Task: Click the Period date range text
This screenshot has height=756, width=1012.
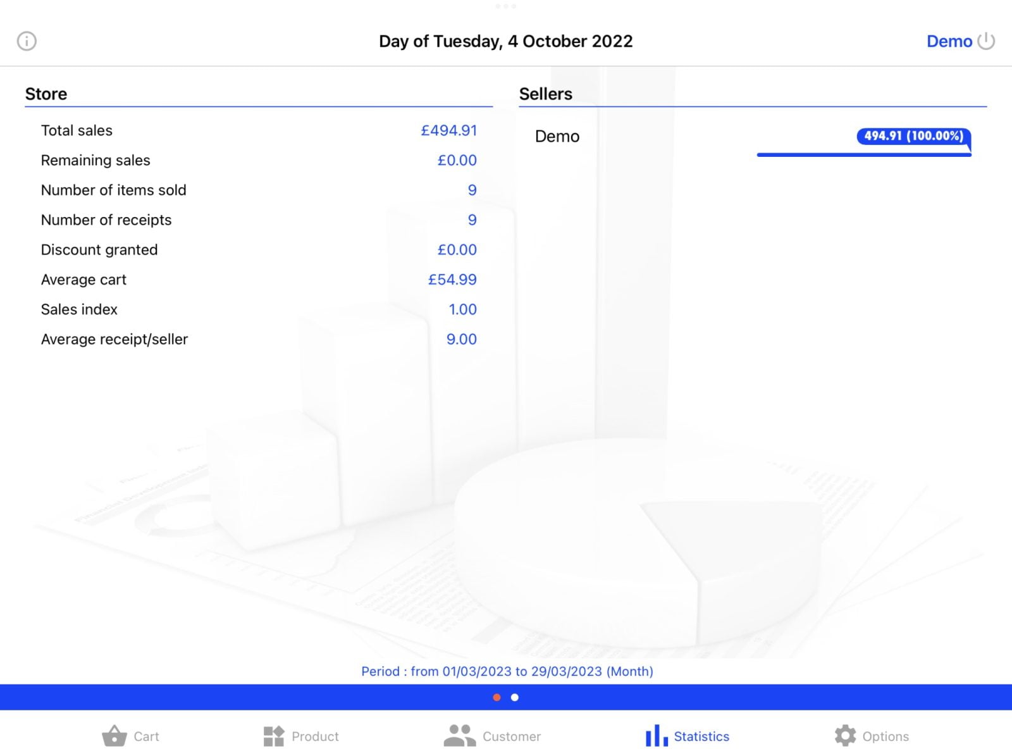Action: [x=507, y=671]
